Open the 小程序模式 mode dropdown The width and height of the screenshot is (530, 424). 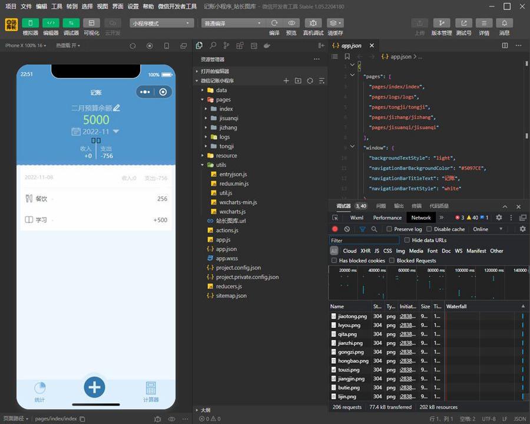tap(162, 23)
